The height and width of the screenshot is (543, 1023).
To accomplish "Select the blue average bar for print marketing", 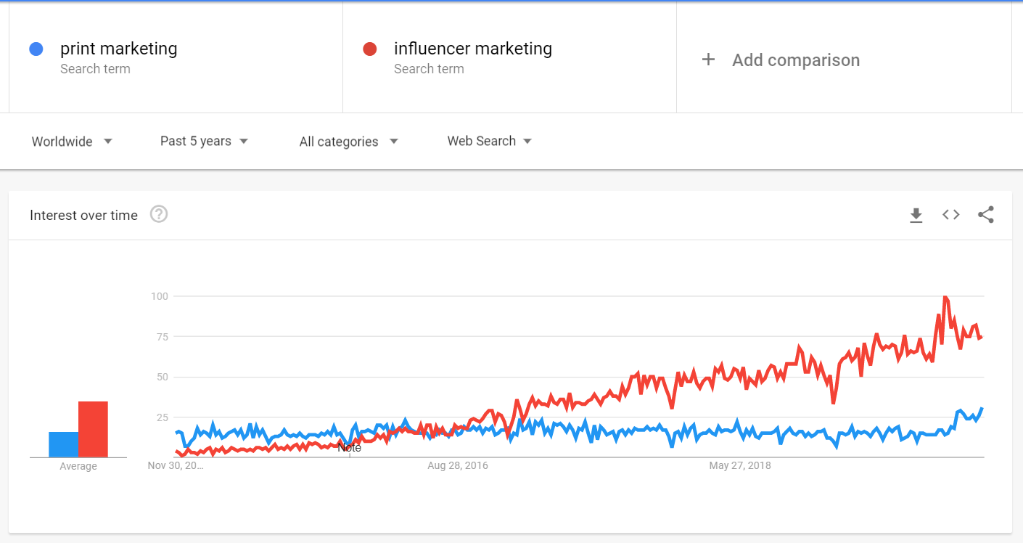I will [x=64, y=444].
